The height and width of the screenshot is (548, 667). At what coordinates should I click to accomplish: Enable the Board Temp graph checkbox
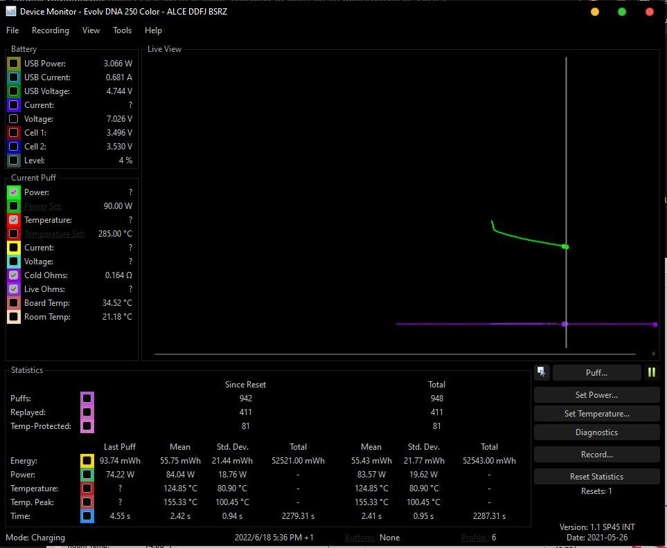(x=14, y=303)
